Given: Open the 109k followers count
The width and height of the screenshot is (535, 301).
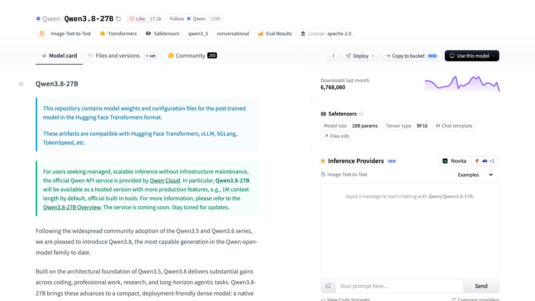Looking at the screenshot, I should [215, 19].
